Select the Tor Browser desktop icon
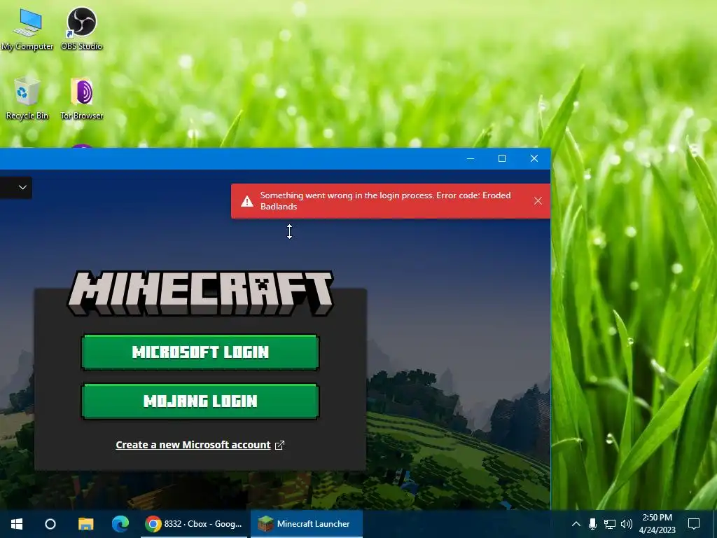717x538 pixels. 82,98
